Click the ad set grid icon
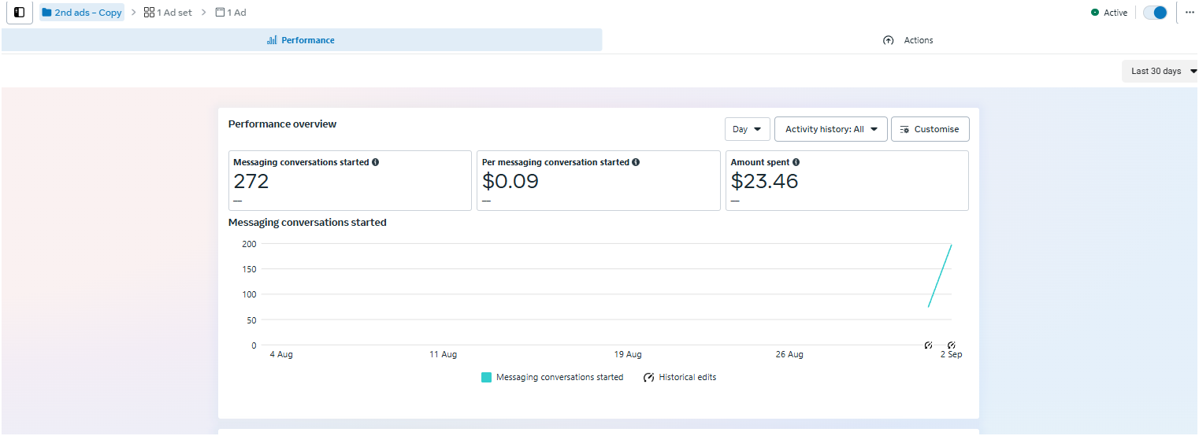Viewport: 1199px width, 436px height. point(149,13)
